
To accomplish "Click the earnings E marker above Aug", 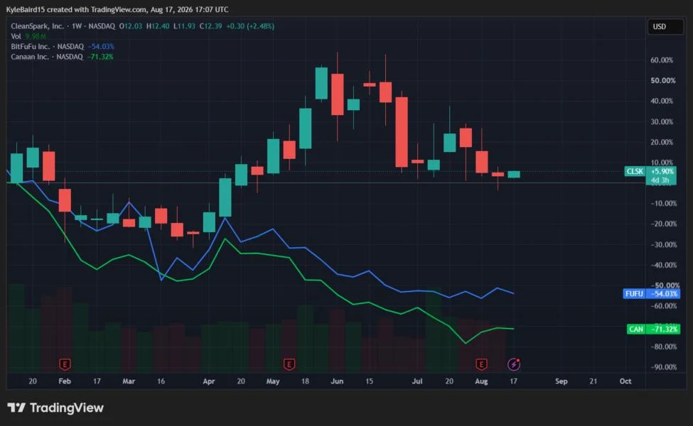I will point(481,364).
